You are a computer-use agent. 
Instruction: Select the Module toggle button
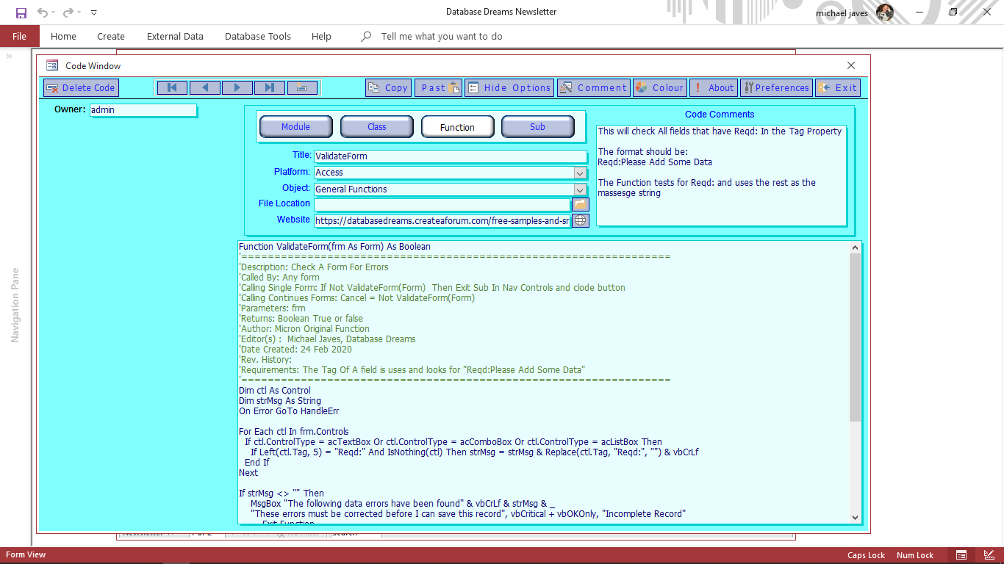point(295,127)
